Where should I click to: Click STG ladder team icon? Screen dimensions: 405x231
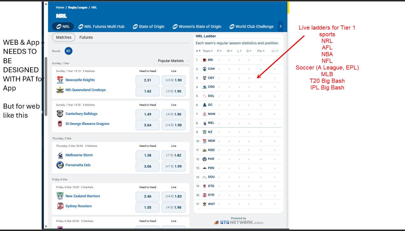[x=205, y=186]
